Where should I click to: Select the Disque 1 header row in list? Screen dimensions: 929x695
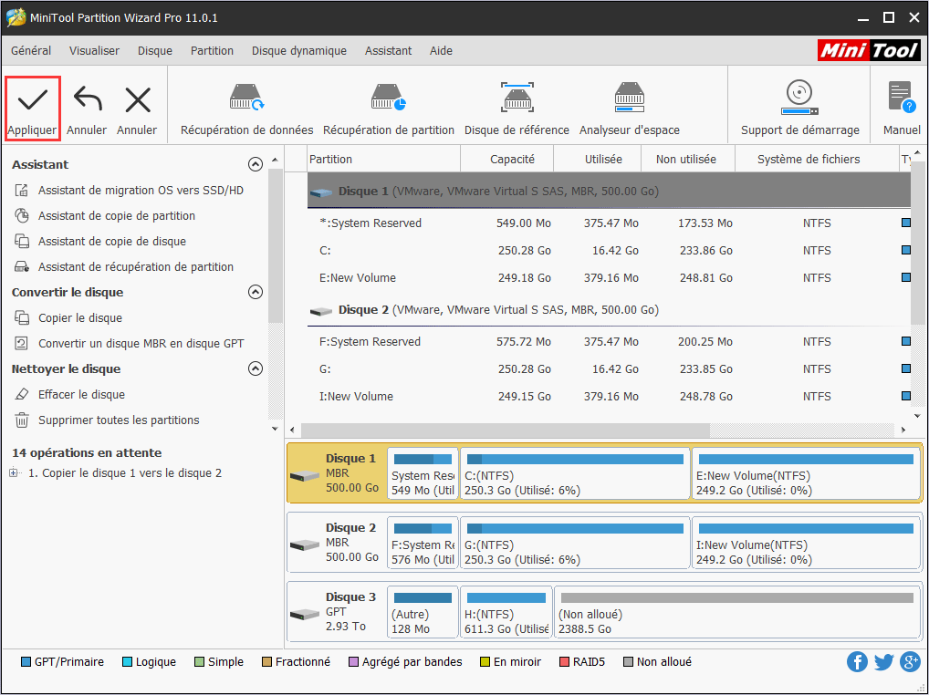coord(609,191)
